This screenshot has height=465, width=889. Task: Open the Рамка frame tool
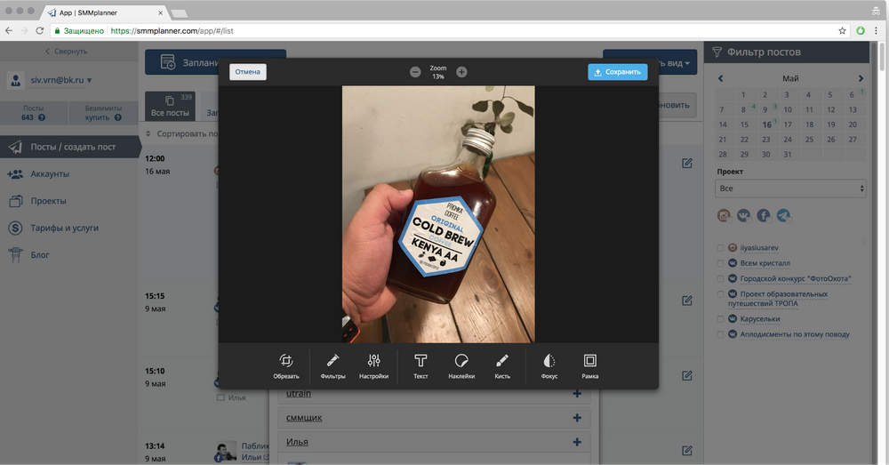[x=589, y=365]
